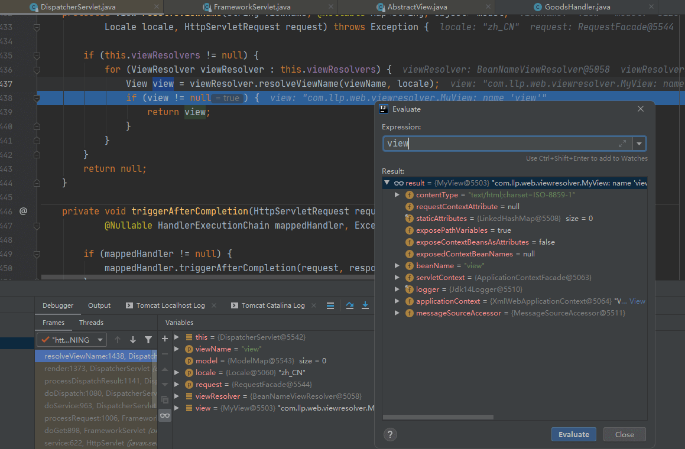Select the processDispatchResult:1141 stack frame

96,381
